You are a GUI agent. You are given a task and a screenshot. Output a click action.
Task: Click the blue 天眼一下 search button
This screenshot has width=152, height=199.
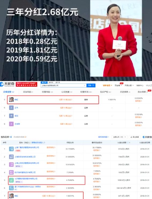point(91,85)
